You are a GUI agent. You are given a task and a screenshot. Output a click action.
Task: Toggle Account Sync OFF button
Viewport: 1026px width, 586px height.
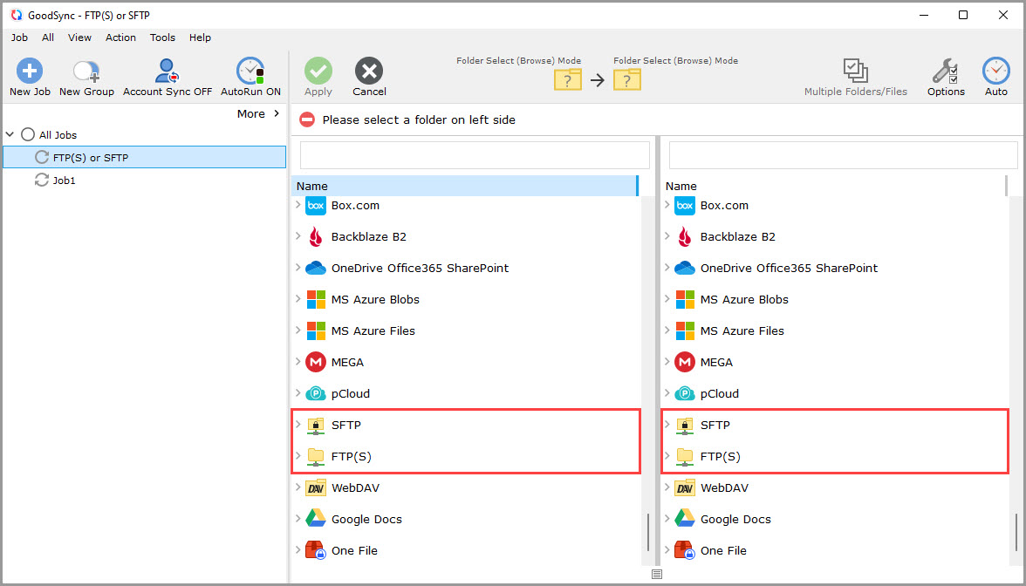pyautogui.click(x=167, y=72)
